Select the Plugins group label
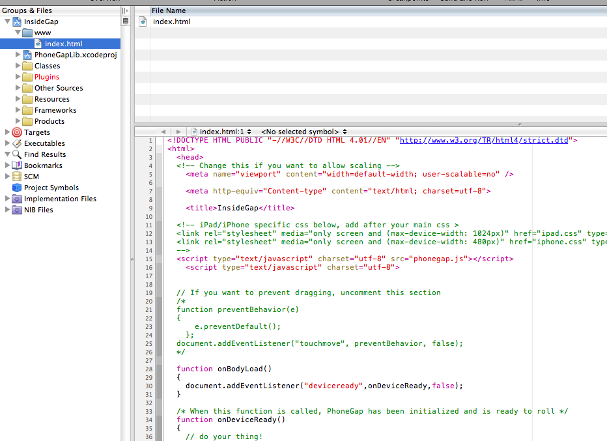This screenshot has height=441, width=607. pyautogui.click(x=47, y=77)
